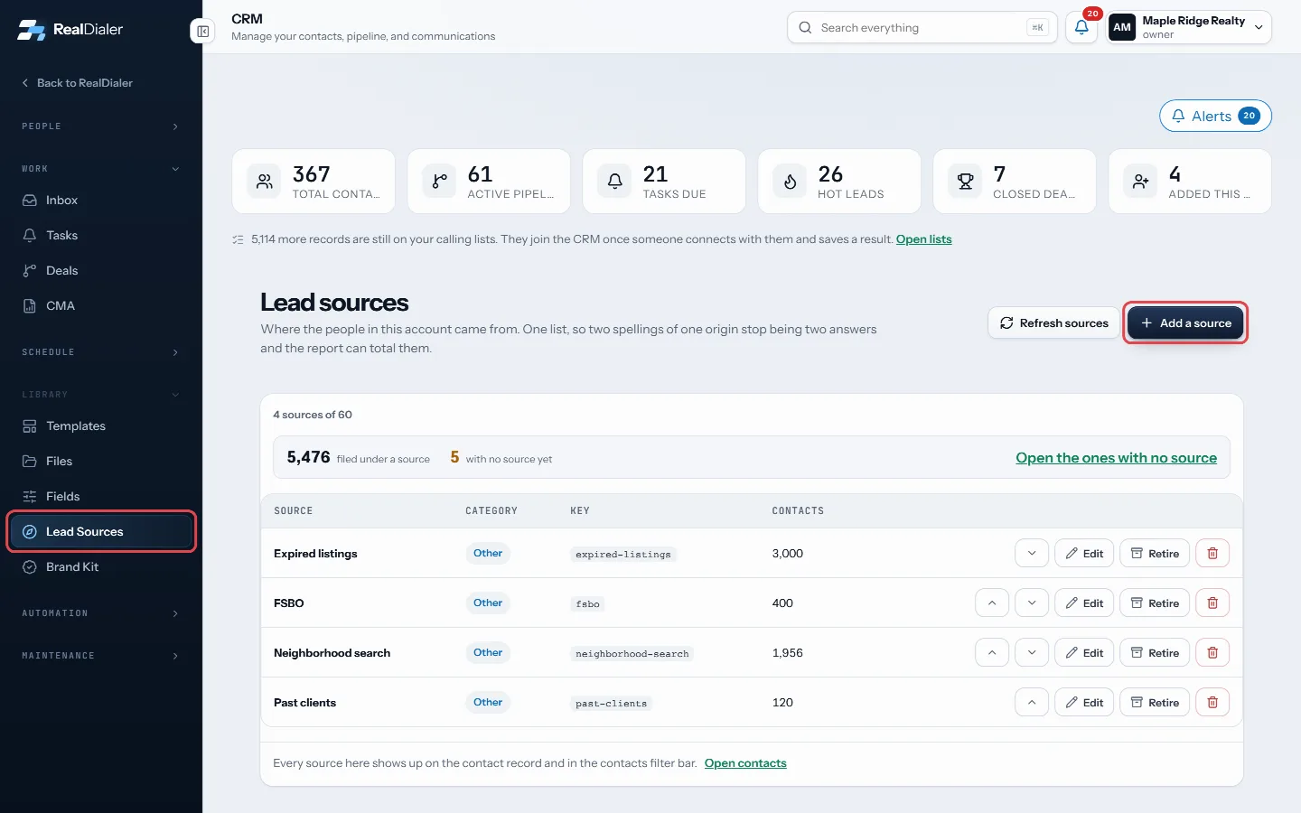Open Deals in the sidebar

click(x=100, y=271)
